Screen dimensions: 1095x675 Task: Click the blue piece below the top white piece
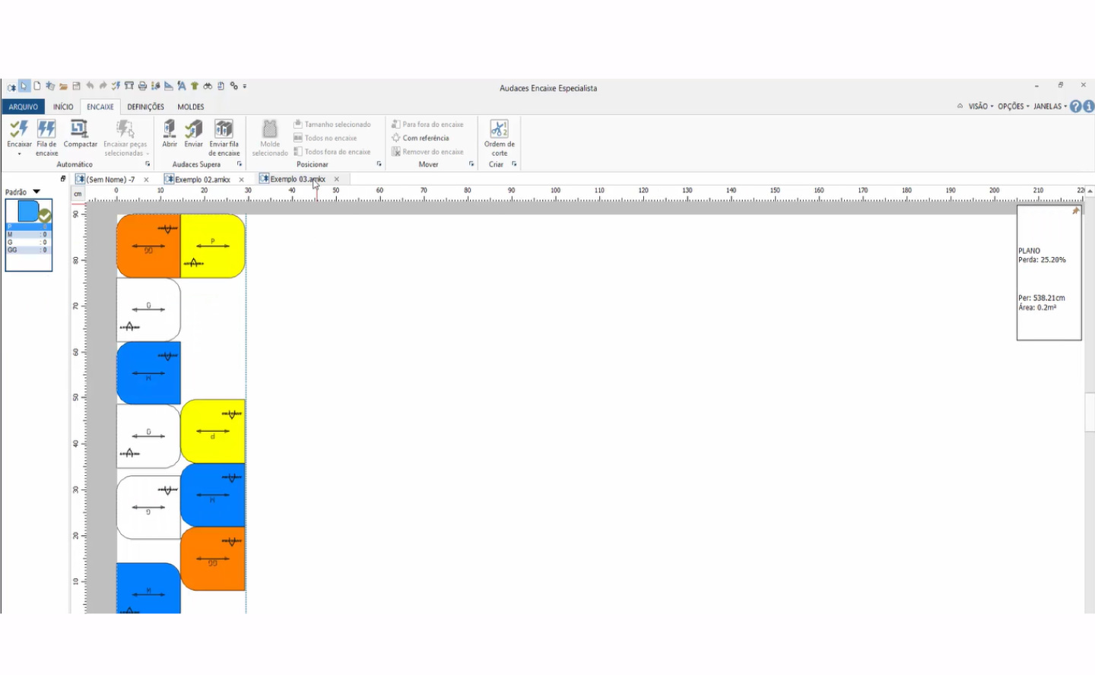pos(148,372)
